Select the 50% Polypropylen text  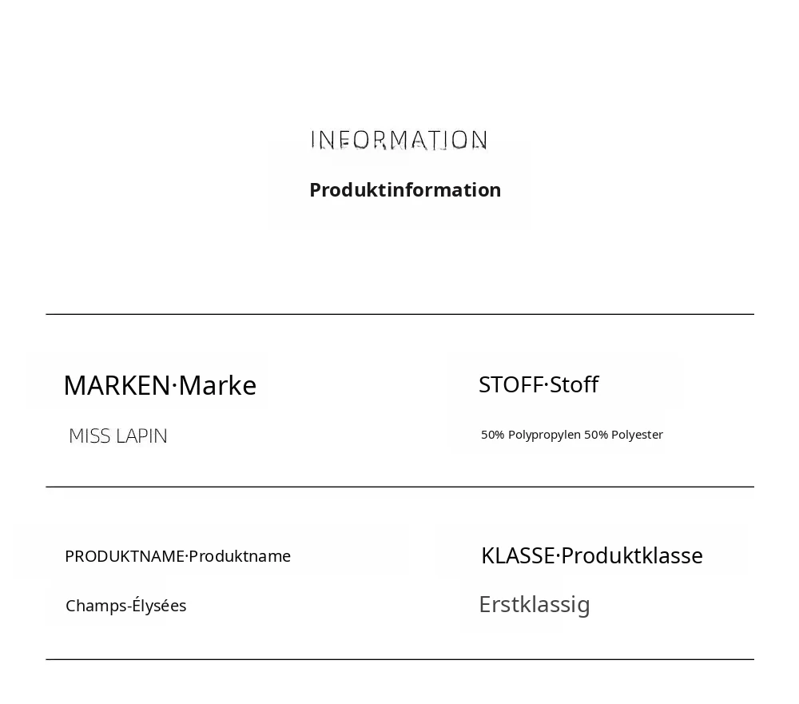tap(531, 435)
